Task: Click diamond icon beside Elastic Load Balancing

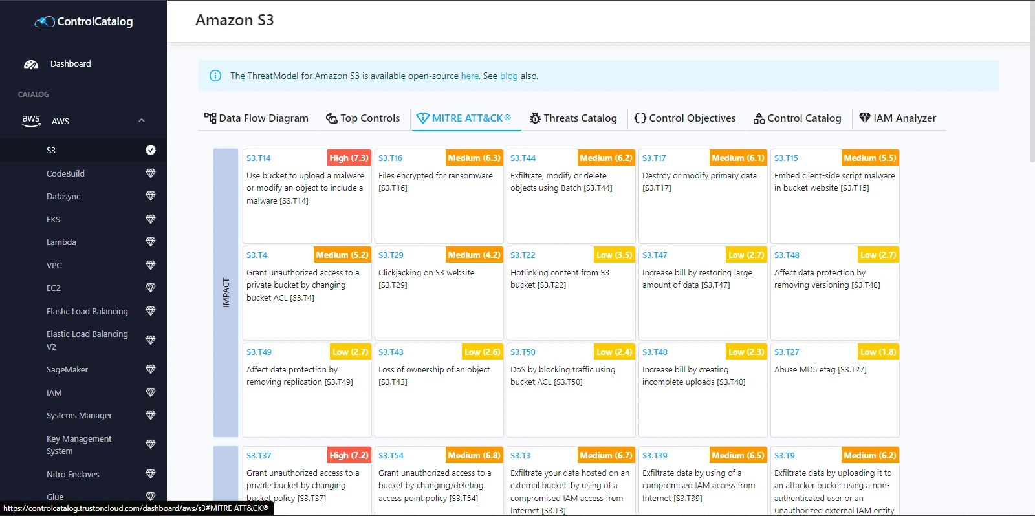Action: 151,311
